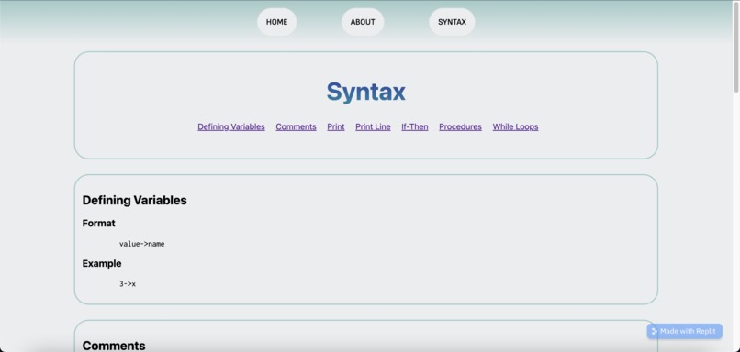Click the Made with Replit badge

(684, 331)
